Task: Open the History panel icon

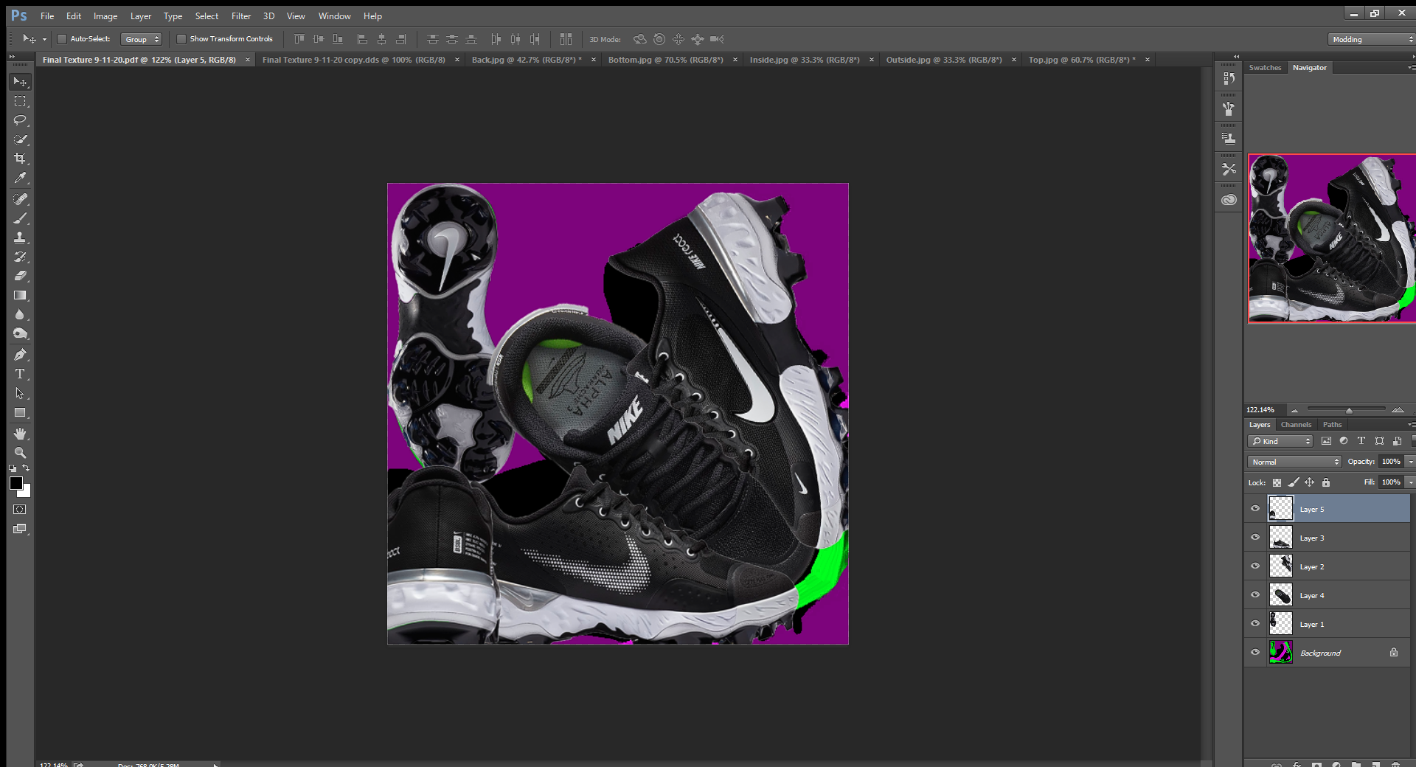Action: click(x=1229, y=78)
